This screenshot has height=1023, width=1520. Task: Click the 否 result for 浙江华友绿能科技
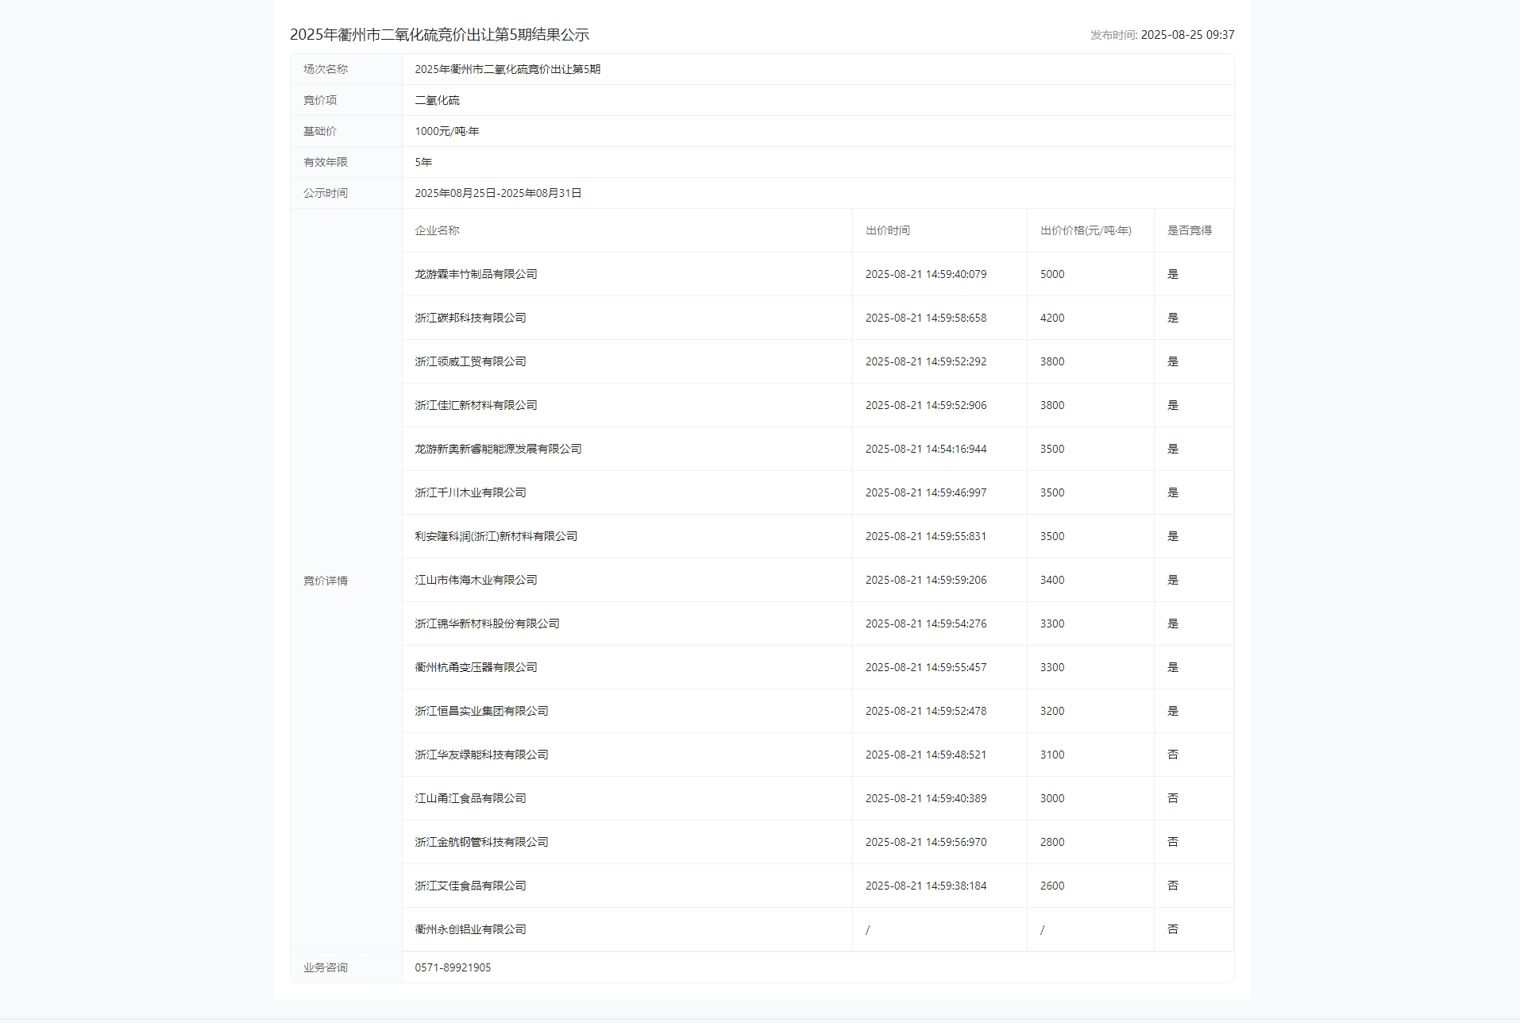[1172, 755]
